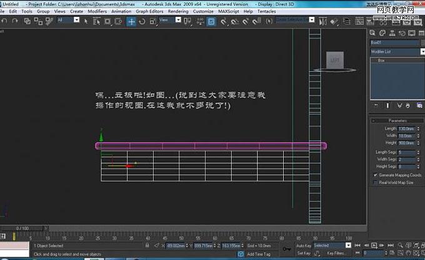Open the Schematic View
425x260 pixels.
click(x=370, y=21)
